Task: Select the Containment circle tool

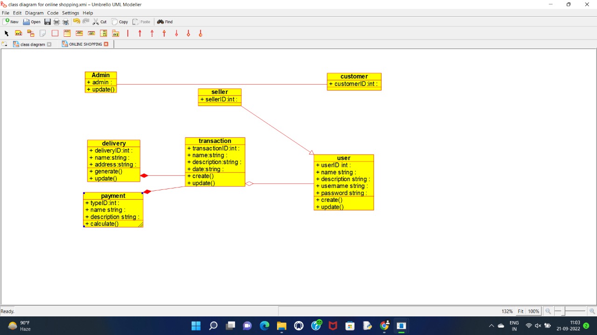Action: click(201, 33)
